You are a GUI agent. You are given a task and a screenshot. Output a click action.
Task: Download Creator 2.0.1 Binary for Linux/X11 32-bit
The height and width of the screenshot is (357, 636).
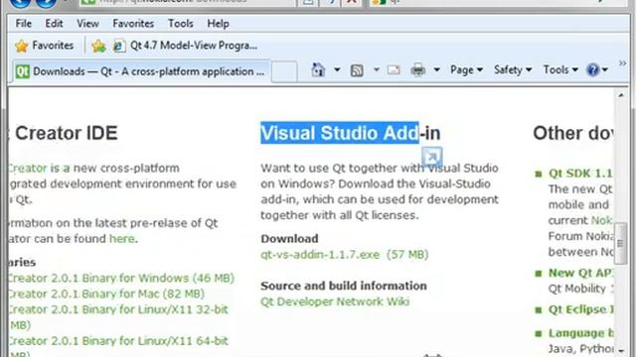point(118,316)
